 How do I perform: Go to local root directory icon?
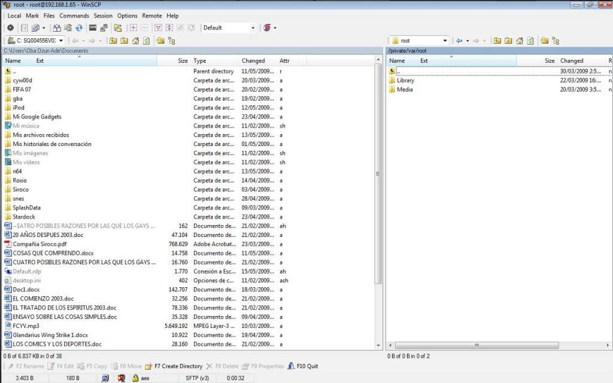[125, 41]
